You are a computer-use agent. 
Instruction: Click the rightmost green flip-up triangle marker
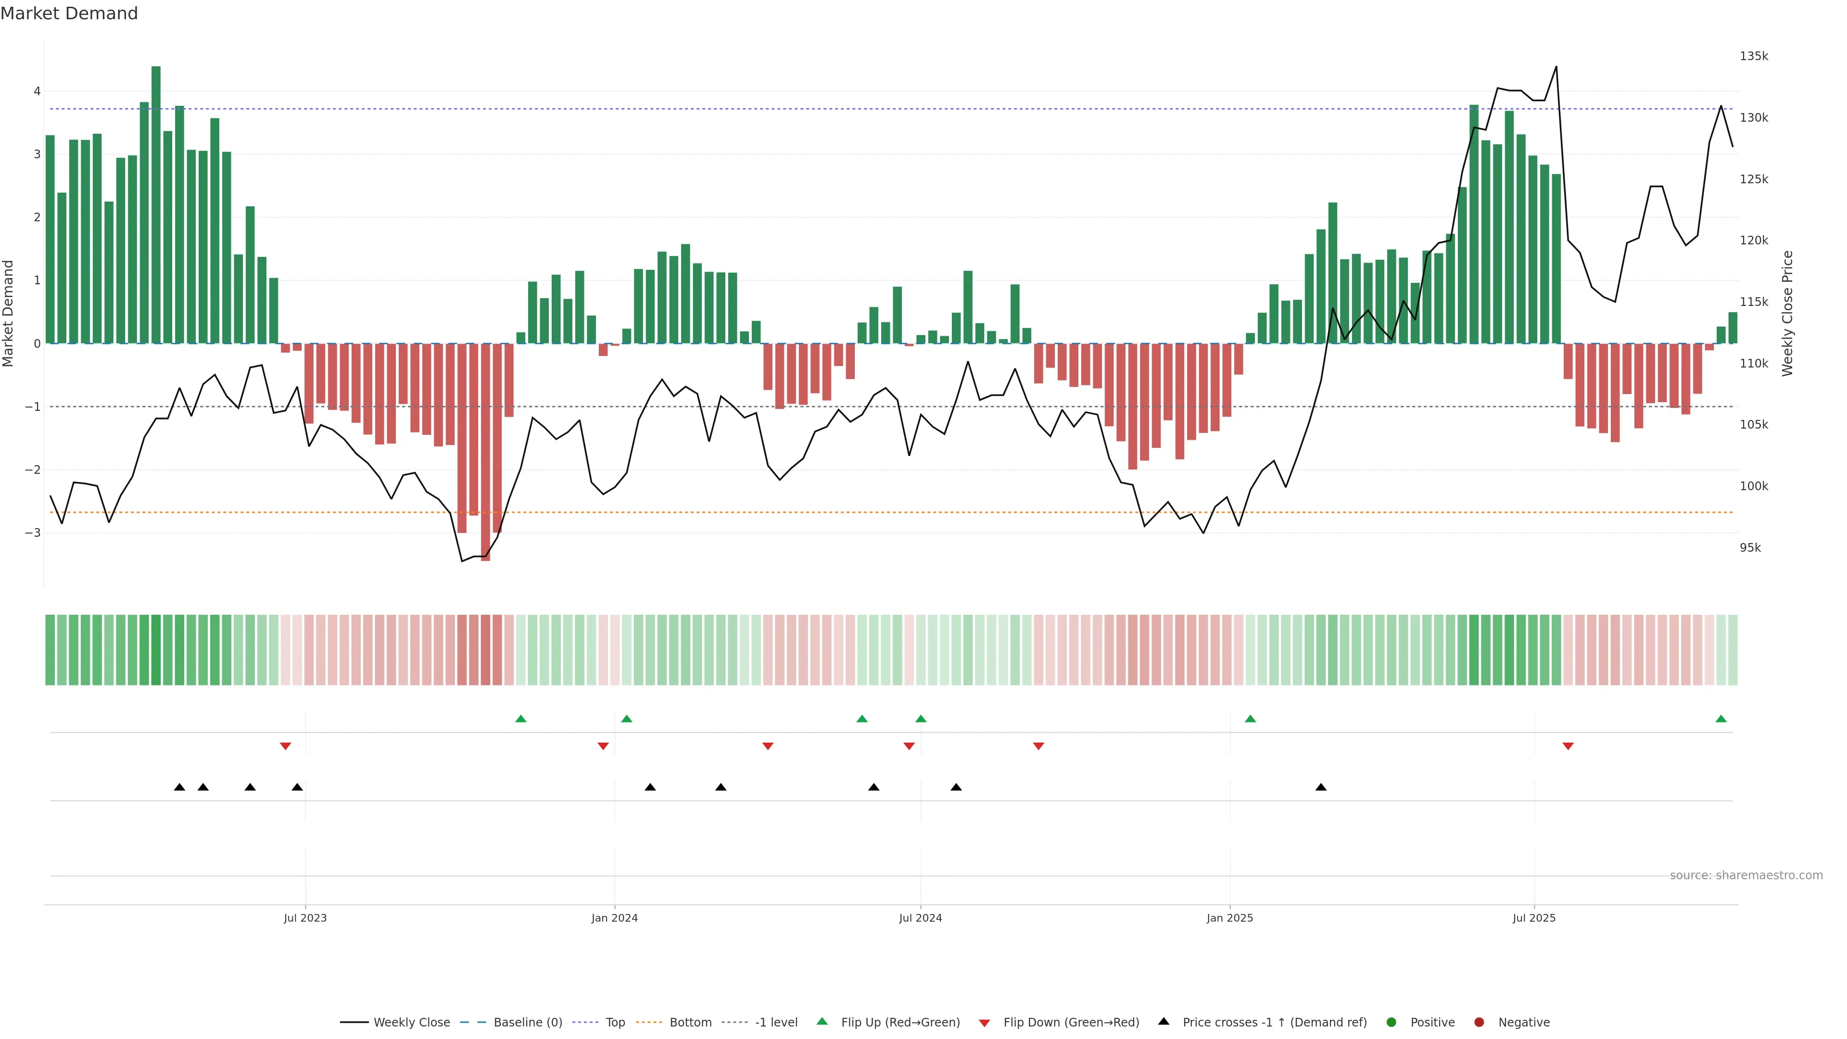tap(1721, 719)
